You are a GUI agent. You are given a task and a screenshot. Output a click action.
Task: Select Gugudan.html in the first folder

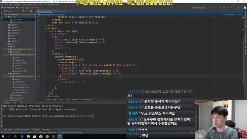point(16,20)
